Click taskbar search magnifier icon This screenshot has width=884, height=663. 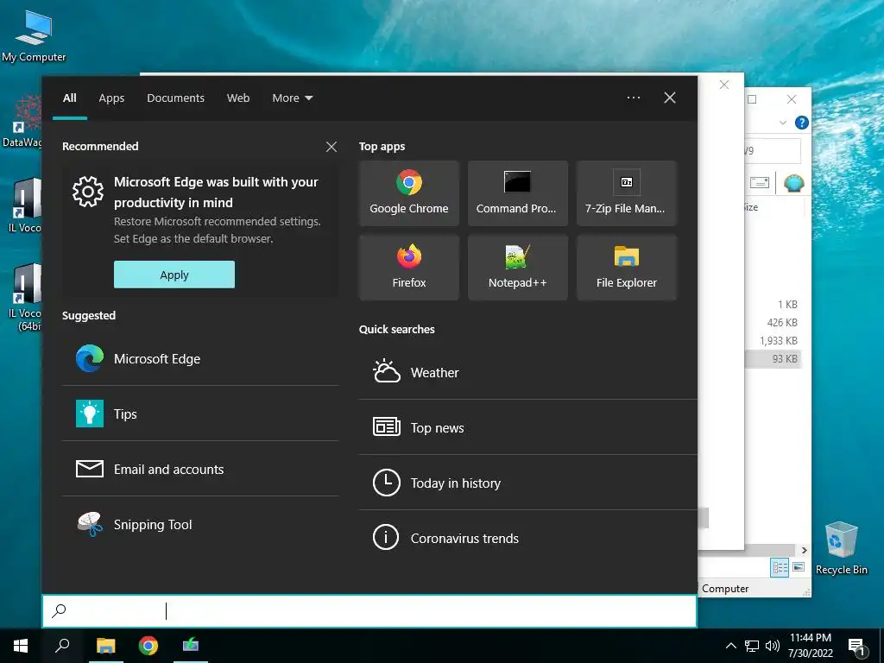[x=62, y=646]
